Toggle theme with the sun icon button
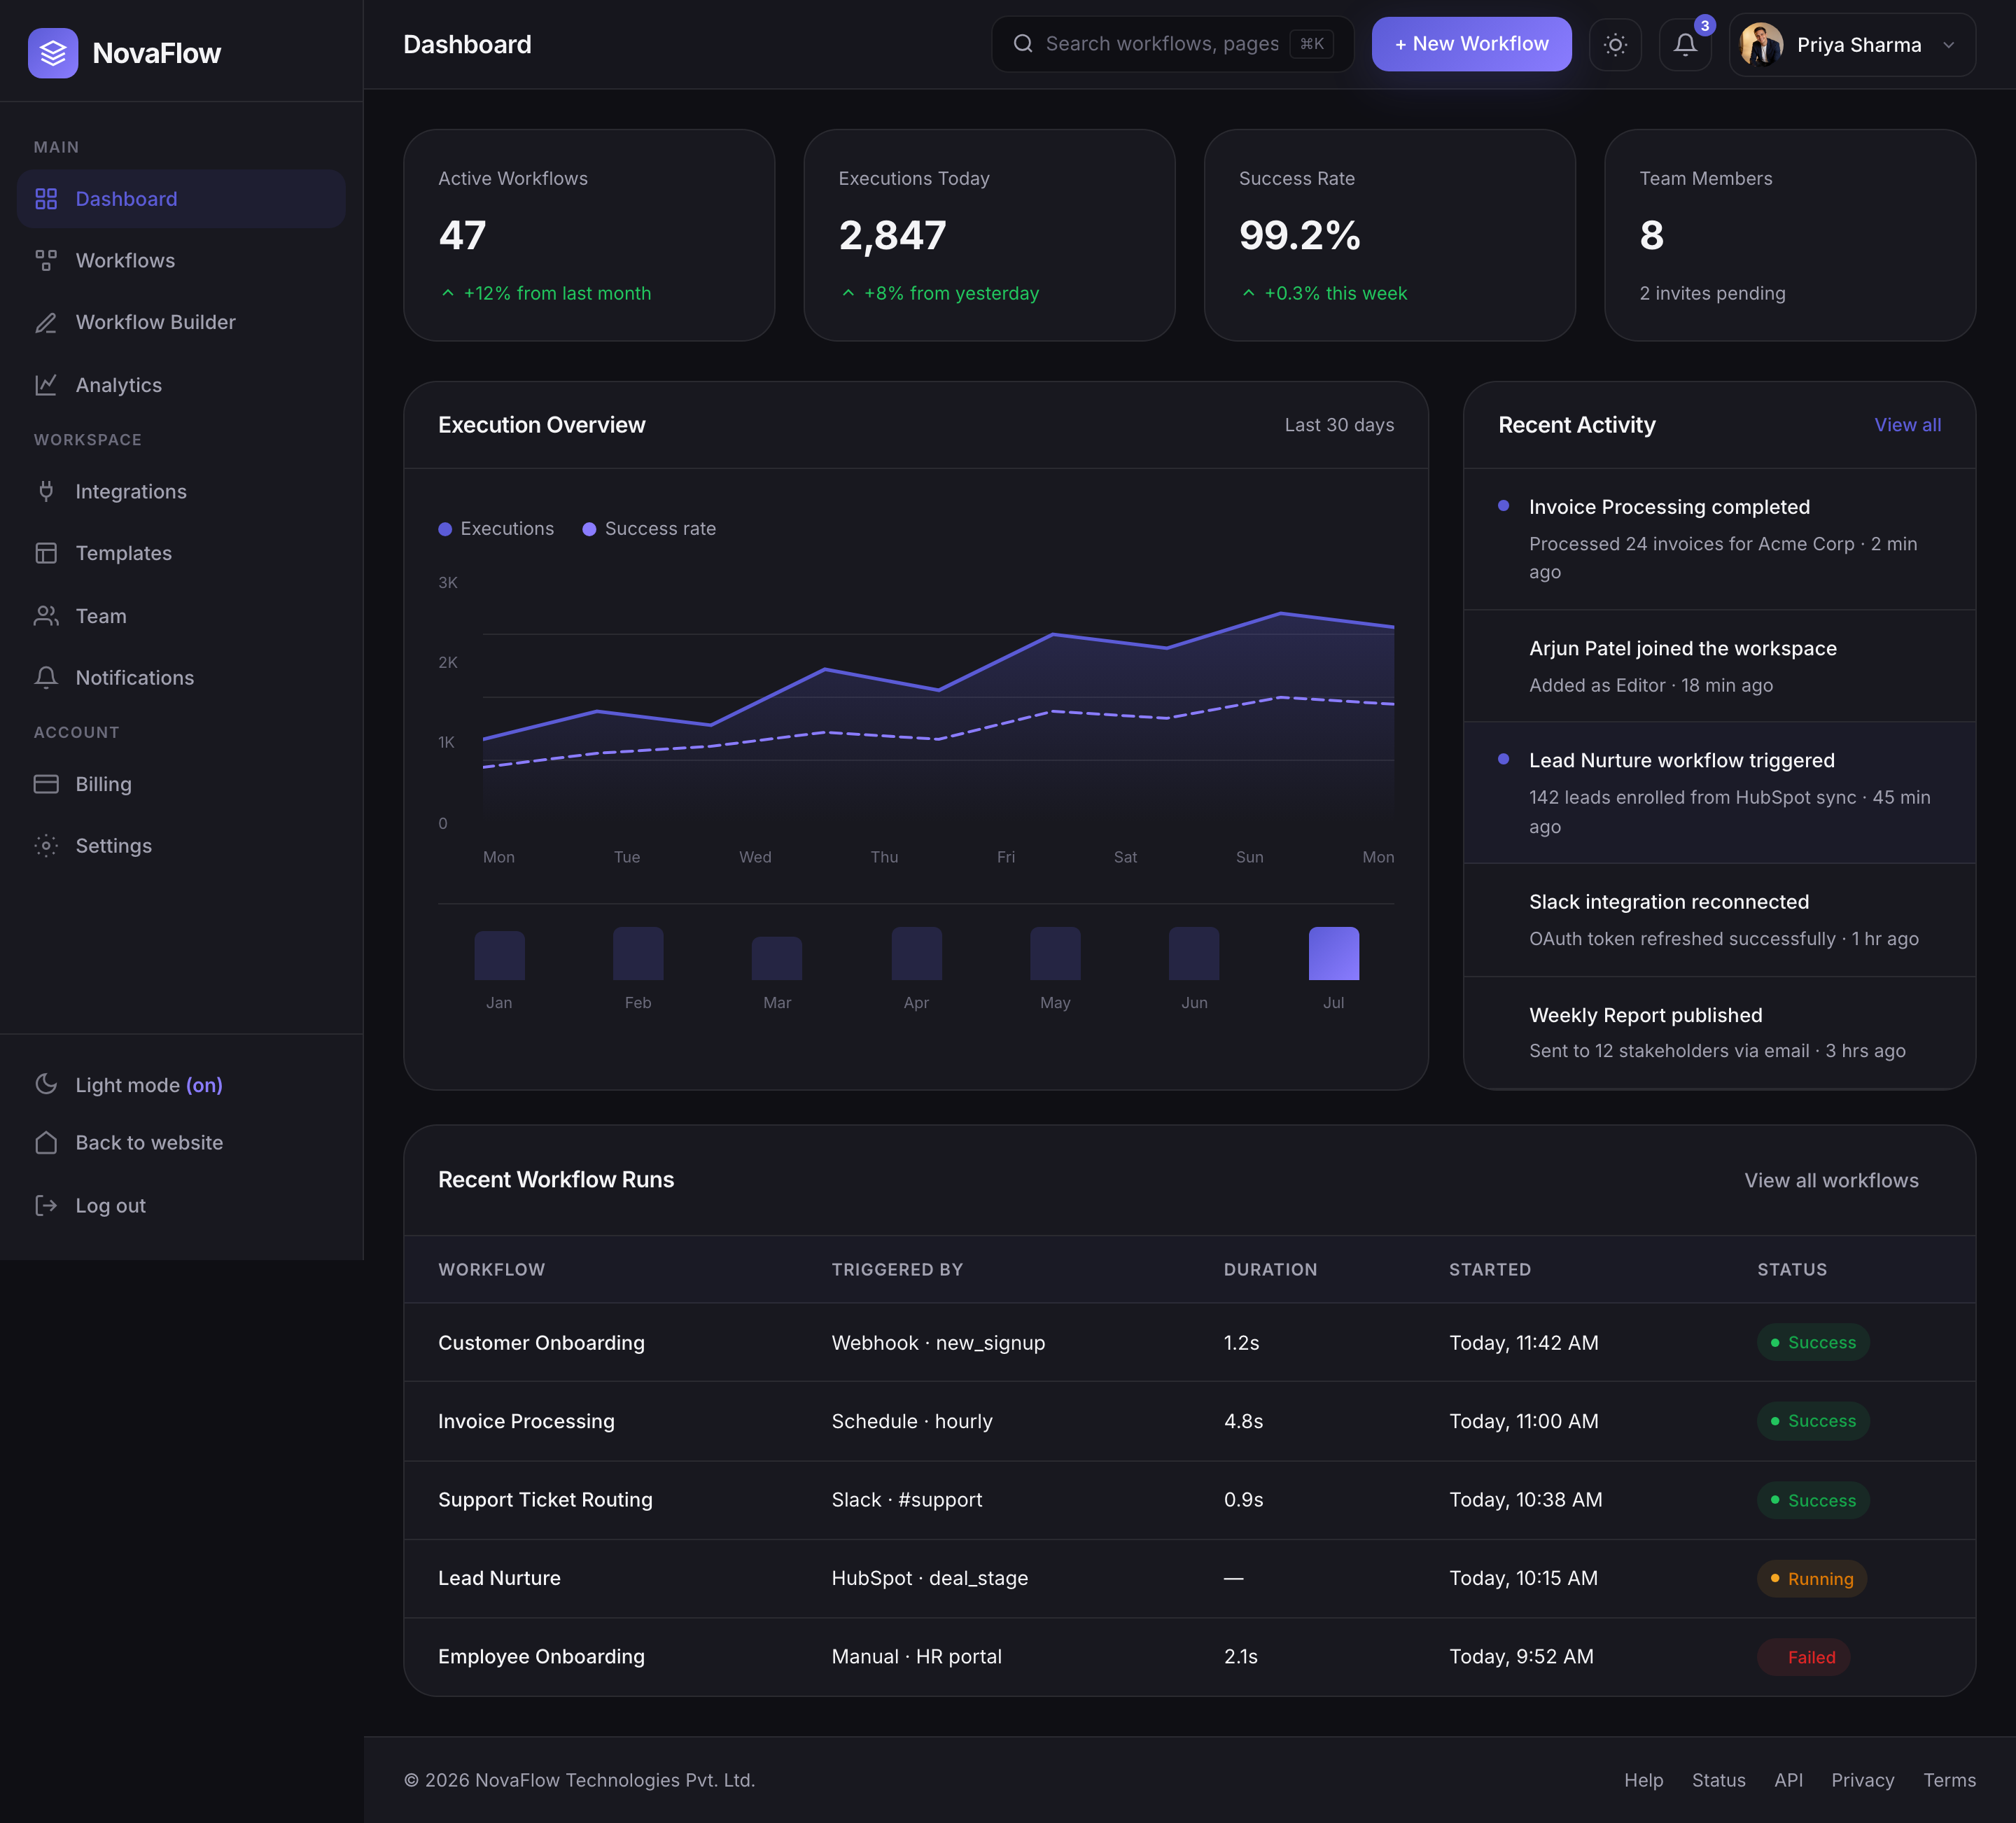The height and width of the screenshot is (1823, 2016). point(1615,45)
